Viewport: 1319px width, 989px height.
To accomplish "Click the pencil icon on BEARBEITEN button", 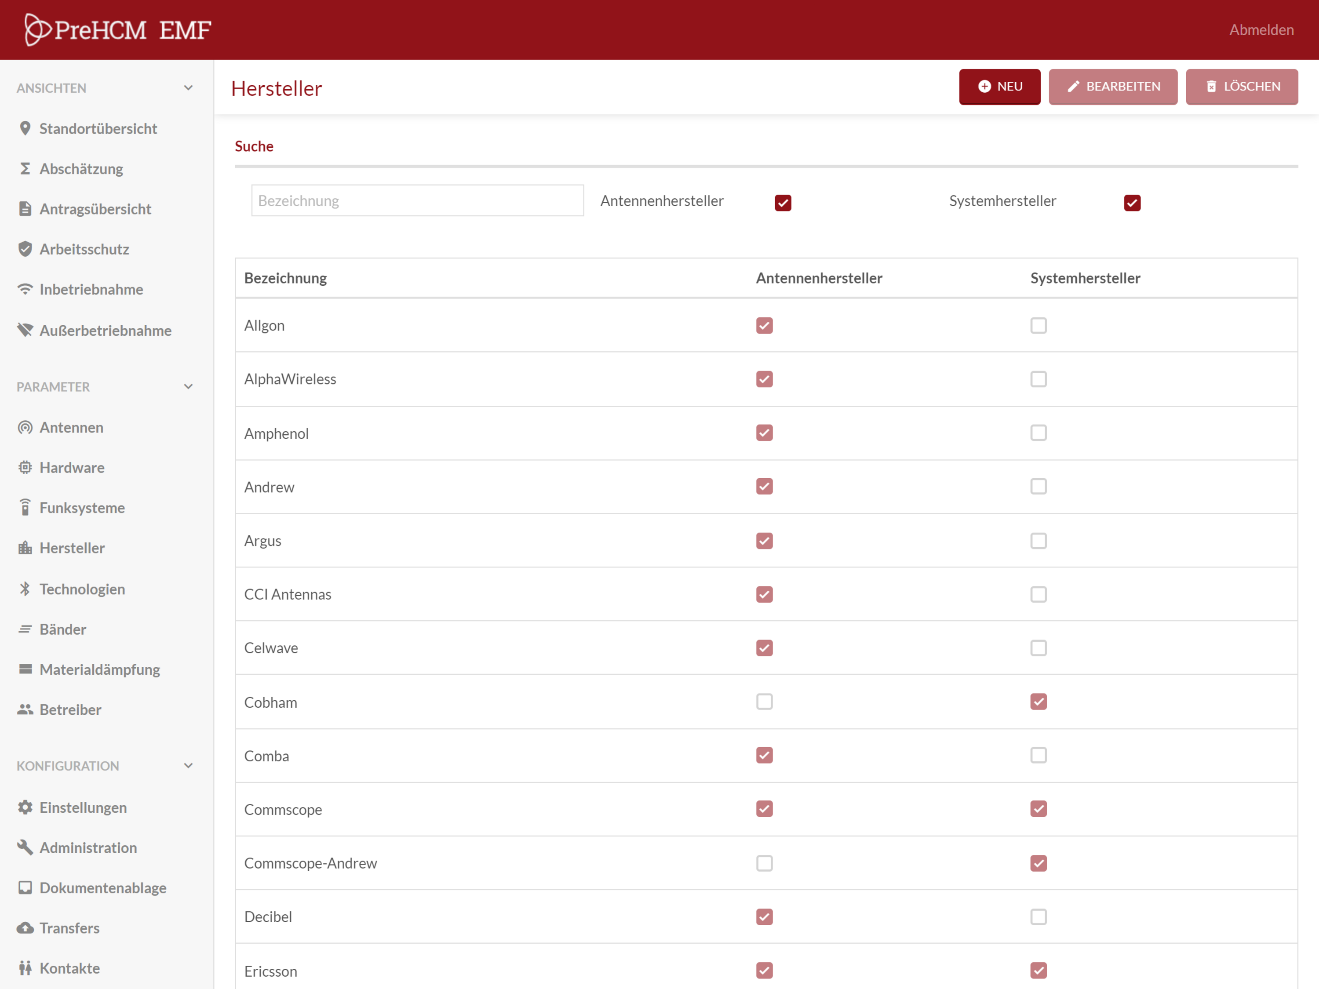I will 1073,87.
